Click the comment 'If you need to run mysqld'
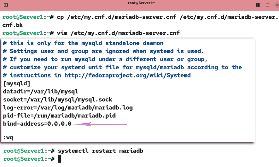Screen dimensions: 279x167 (x=105, y=59)
